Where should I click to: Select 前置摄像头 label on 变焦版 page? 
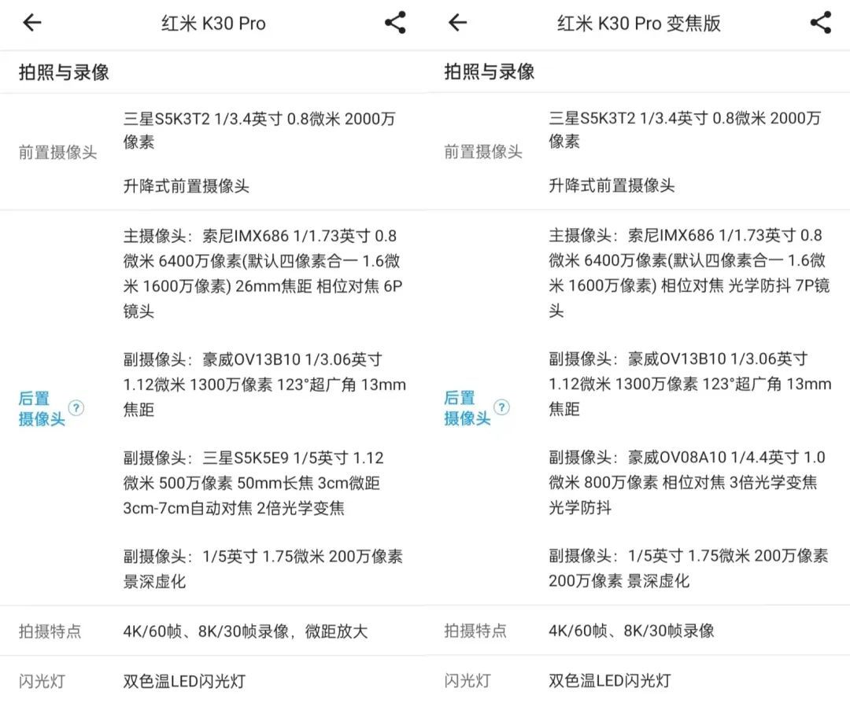483,152
